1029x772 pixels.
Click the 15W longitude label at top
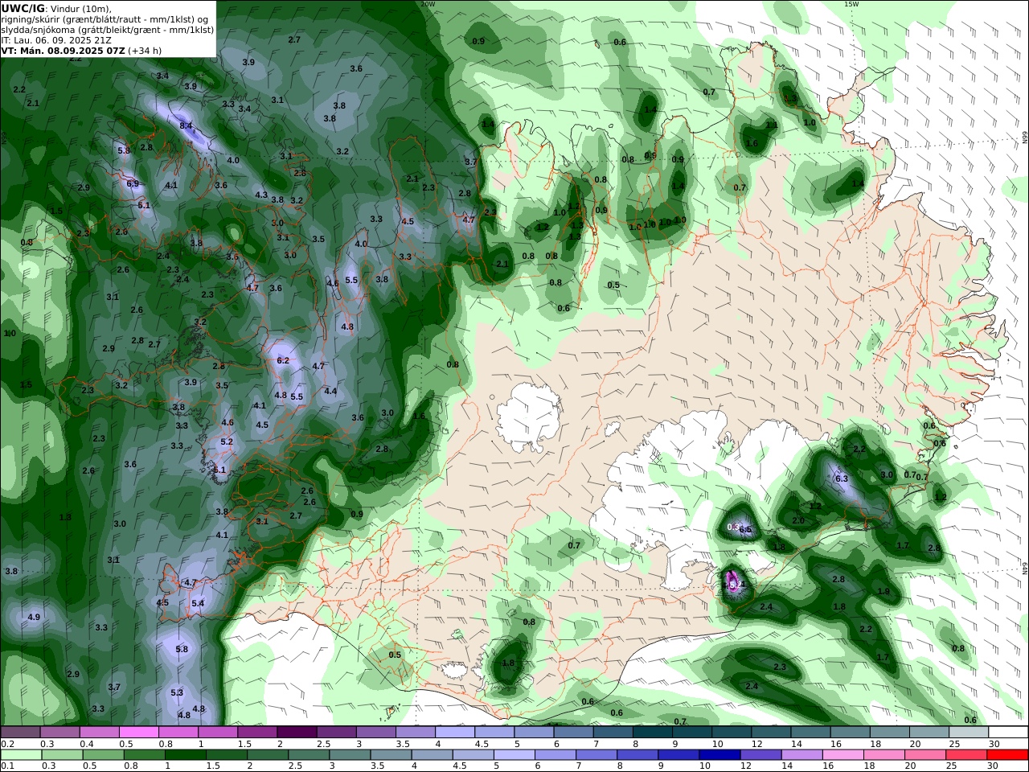click(851, 4)
